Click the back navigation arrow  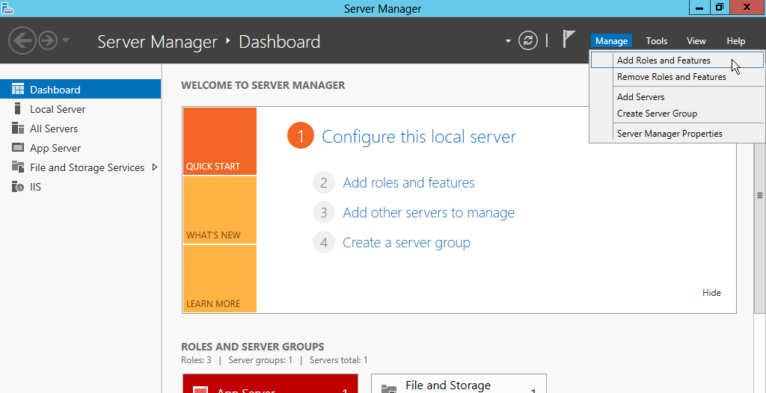tap(22, 40)
